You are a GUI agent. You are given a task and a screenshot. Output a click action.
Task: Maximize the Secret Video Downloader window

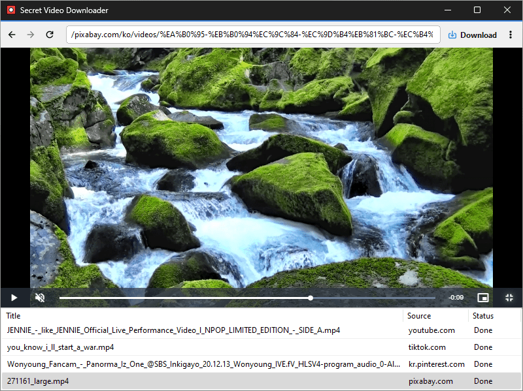(x=477, y=10)
